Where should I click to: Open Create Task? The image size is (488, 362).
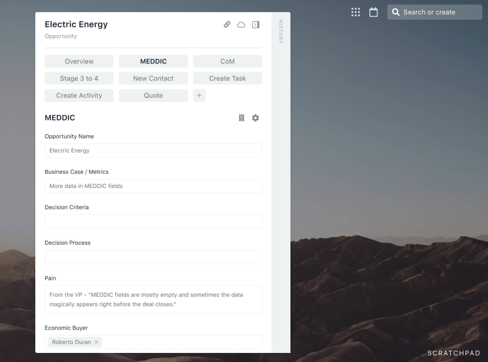tap(227, 78)
